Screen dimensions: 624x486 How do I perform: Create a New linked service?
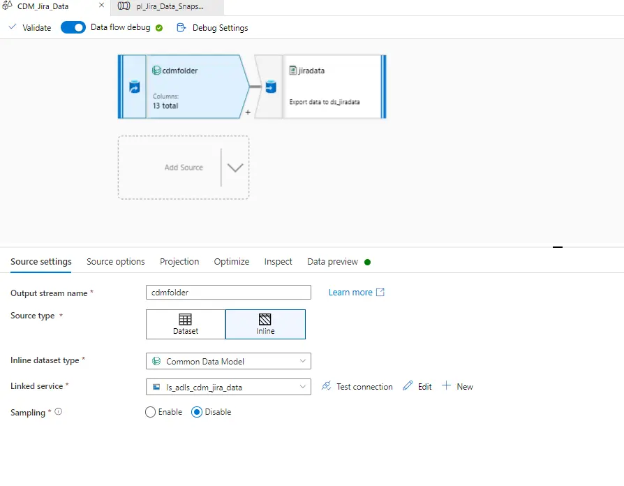(x=458, y=386)
